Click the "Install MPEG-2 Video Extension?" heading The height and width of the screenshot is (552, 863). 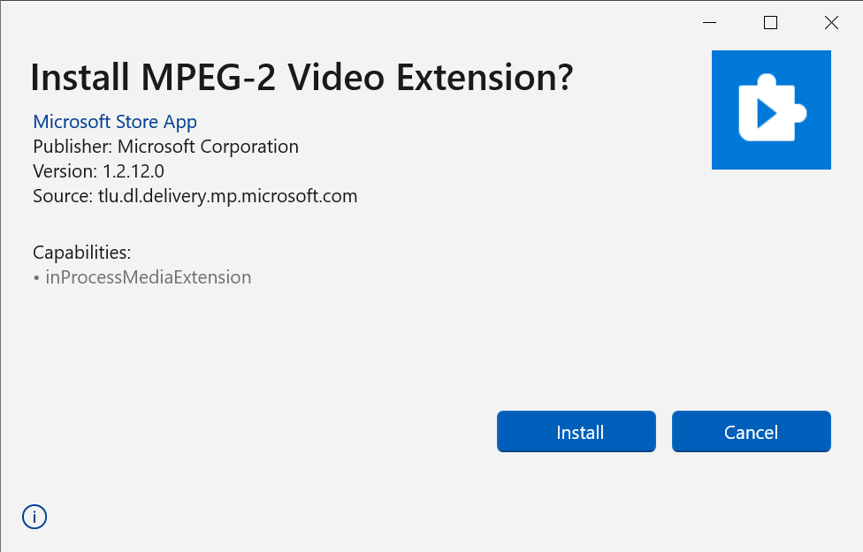(x=302, y=78)
